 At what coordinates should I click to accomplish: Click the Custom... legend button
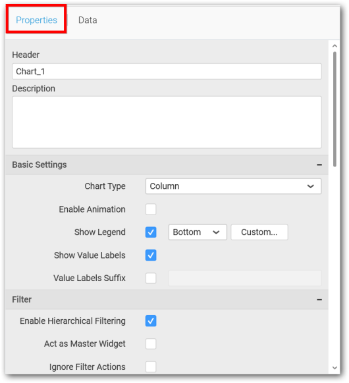tap(259, 232)
